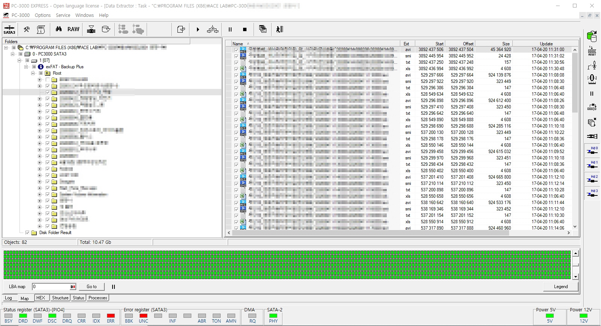Open the info scroll toolbar icon
This screenshot has width=601, height=326.
[x=41, y=29]
